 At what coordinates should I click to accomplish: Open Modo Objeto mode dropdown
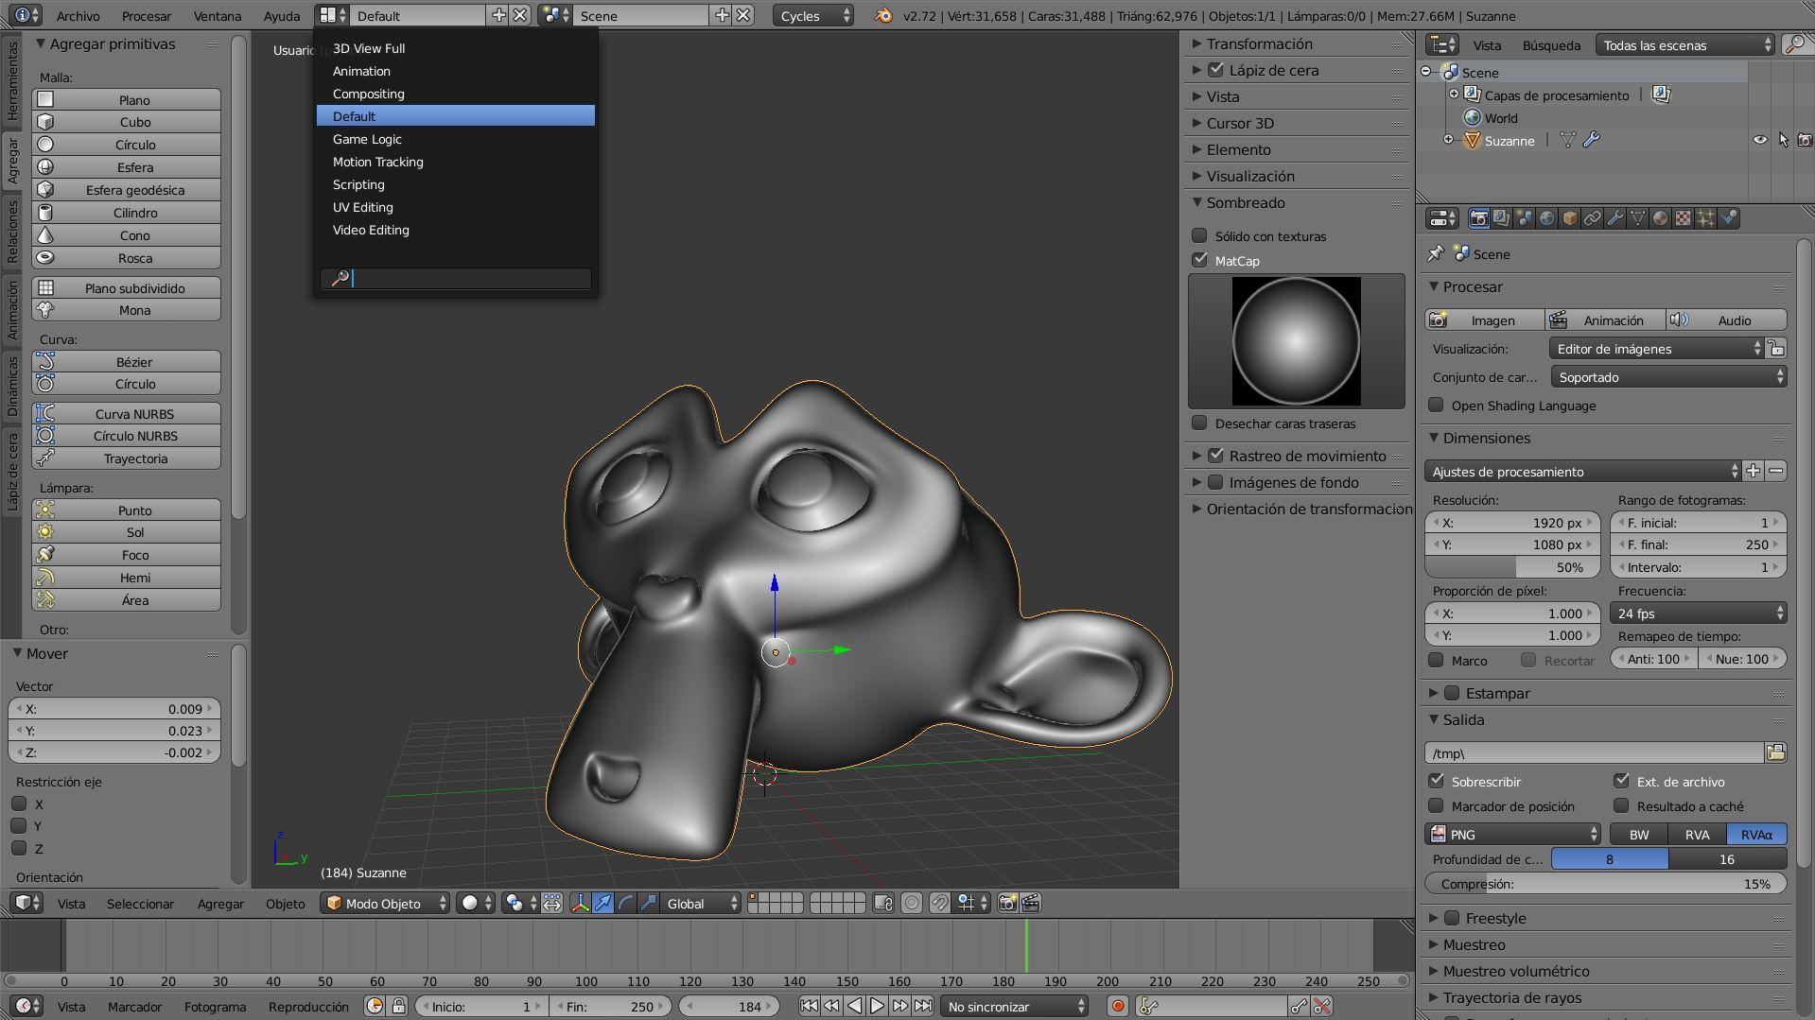click(x=385, y=903)
